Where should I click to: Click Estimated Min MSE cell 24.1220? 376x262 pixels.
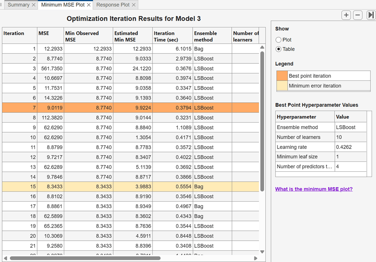(133, 68)
